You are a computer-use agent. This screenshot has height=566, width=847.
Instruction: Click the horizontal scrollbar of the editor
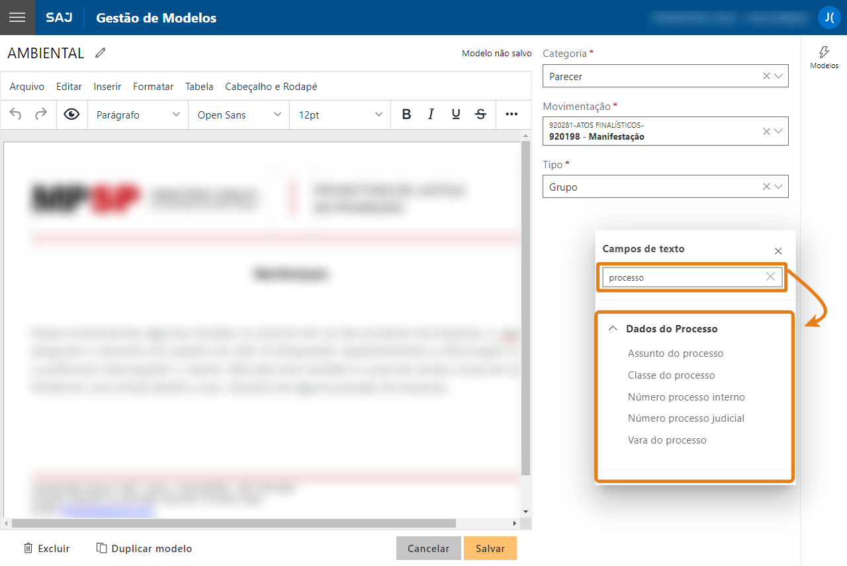coord(232,523)
